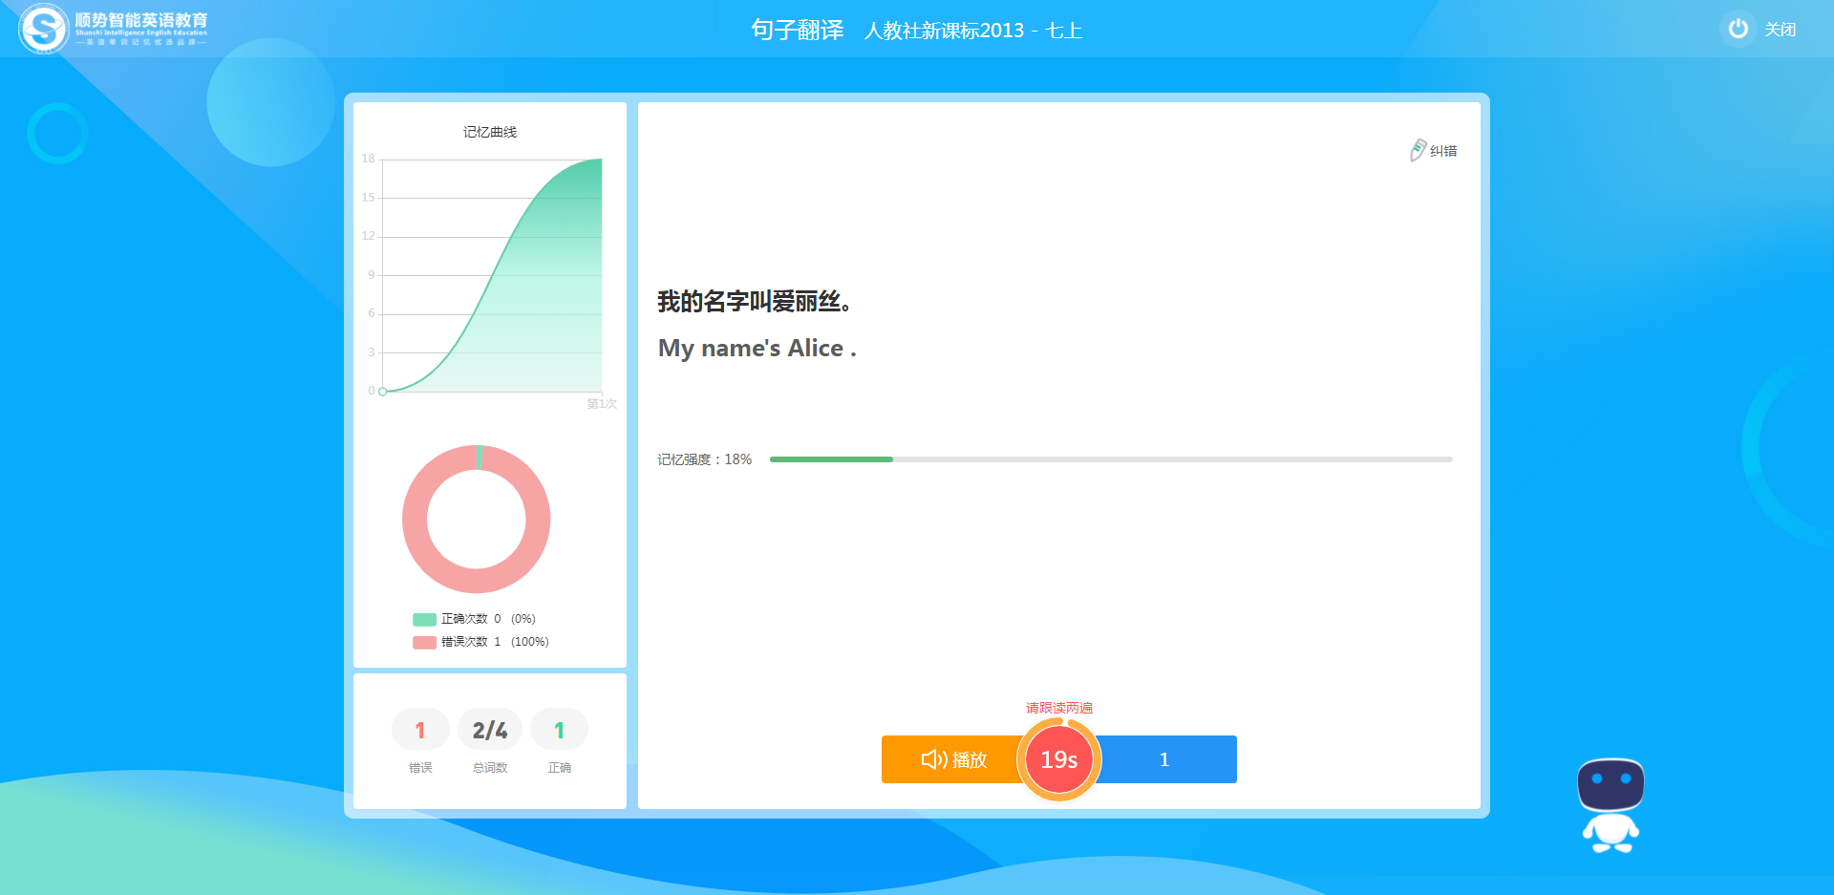The image size is (1834, 895).
Task: Click the 句子翻译 header title
Action: 798,30
